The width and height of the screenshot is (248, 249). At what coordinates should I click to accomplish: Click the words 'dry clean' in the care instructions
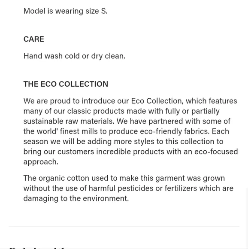[107, 56]
